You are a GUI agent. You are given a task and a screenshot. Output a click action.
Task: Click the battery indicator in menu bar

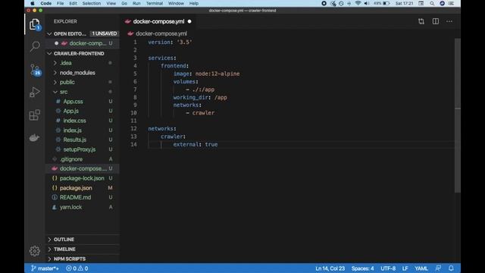click(382, 3)
